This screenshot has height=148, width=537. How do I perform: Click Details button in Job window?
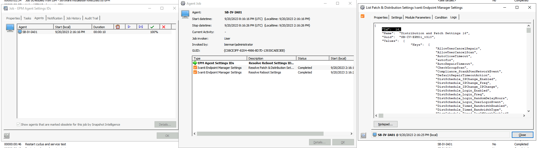165,125
